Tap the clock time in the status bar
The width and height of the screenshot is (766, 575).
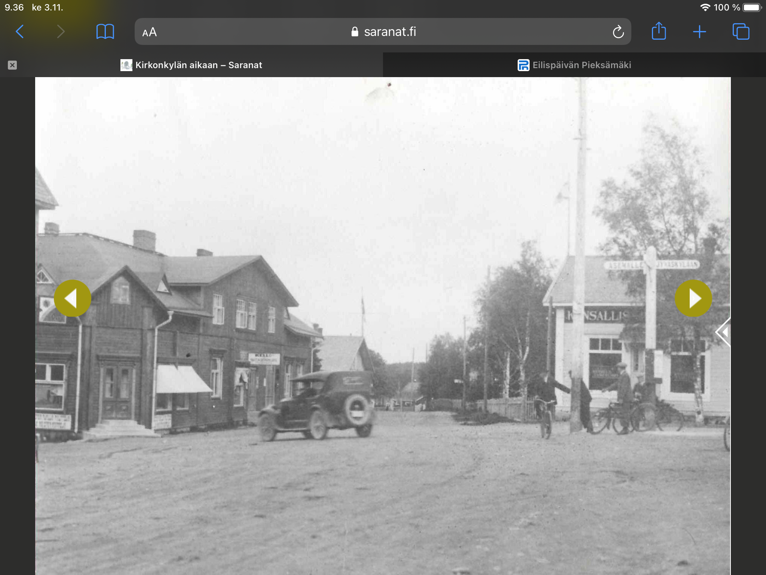pyautogui.click(x=14, y=7)
